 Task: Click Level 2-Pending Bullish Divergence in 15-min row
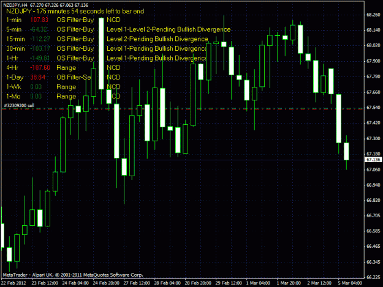point(157,39)
